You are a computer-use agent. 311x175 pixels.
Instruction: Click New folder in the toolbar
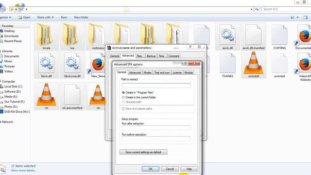(x=81, y=17)
